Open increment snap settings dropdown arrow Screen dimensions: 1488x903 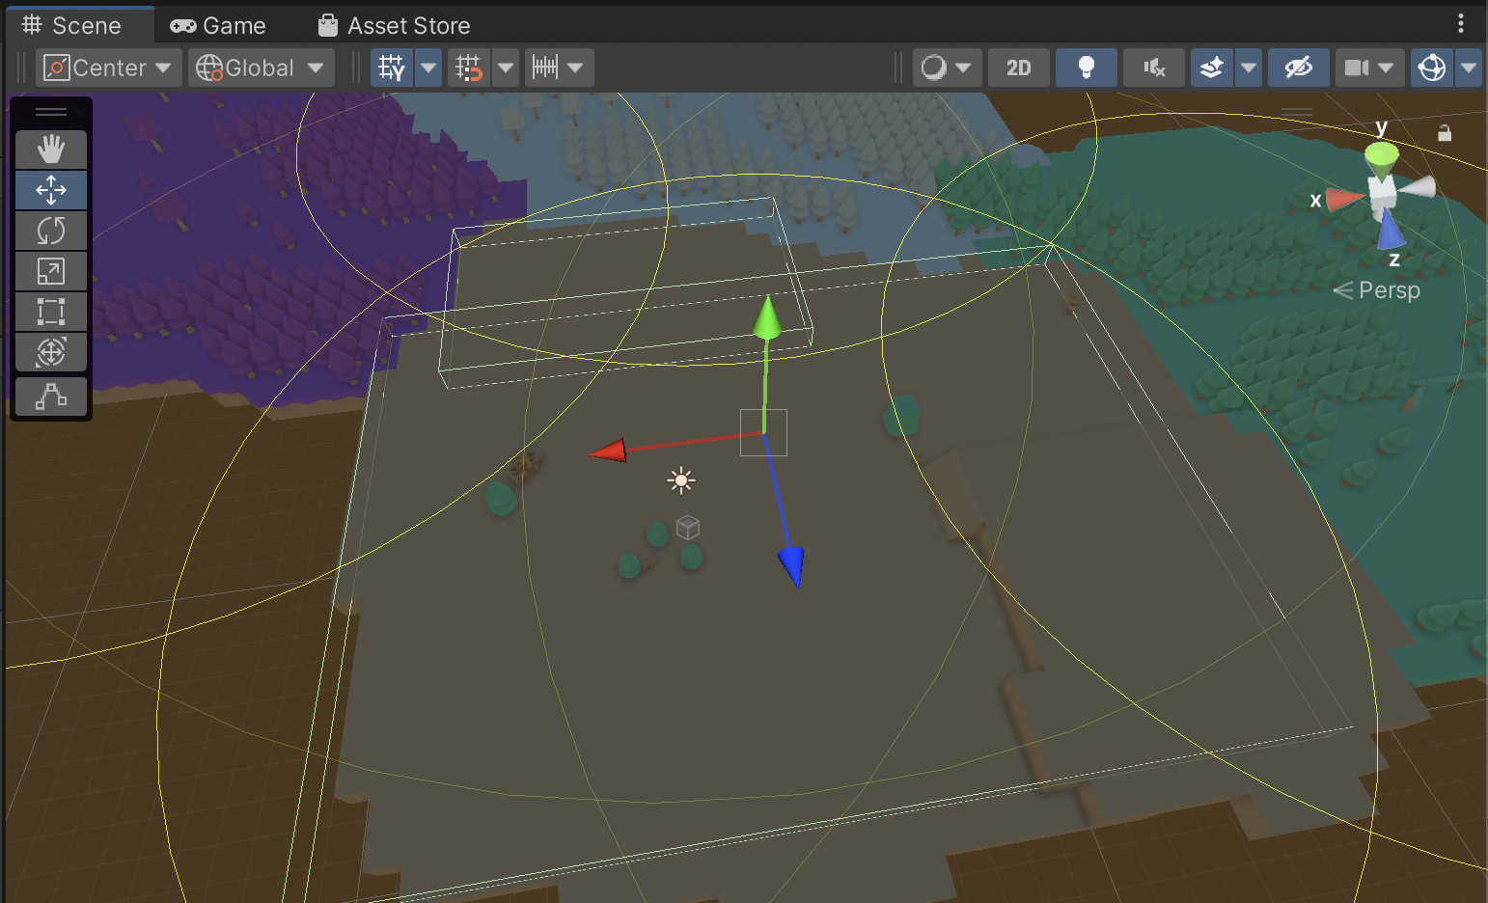[576, 68]
